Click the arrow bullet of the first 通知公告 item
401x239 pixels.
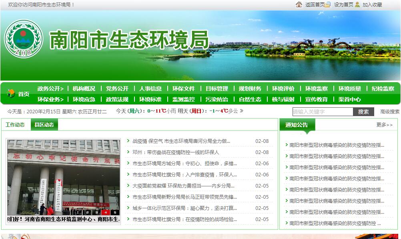point(286,145)
